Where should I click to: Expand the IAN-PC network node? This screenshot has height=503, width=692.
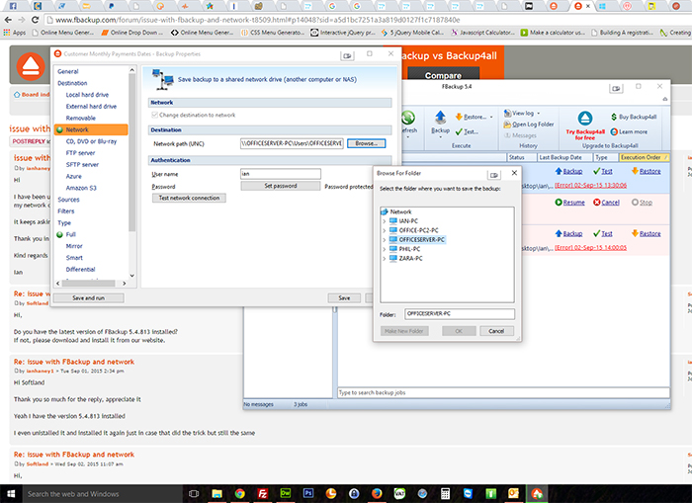[384, 221]
